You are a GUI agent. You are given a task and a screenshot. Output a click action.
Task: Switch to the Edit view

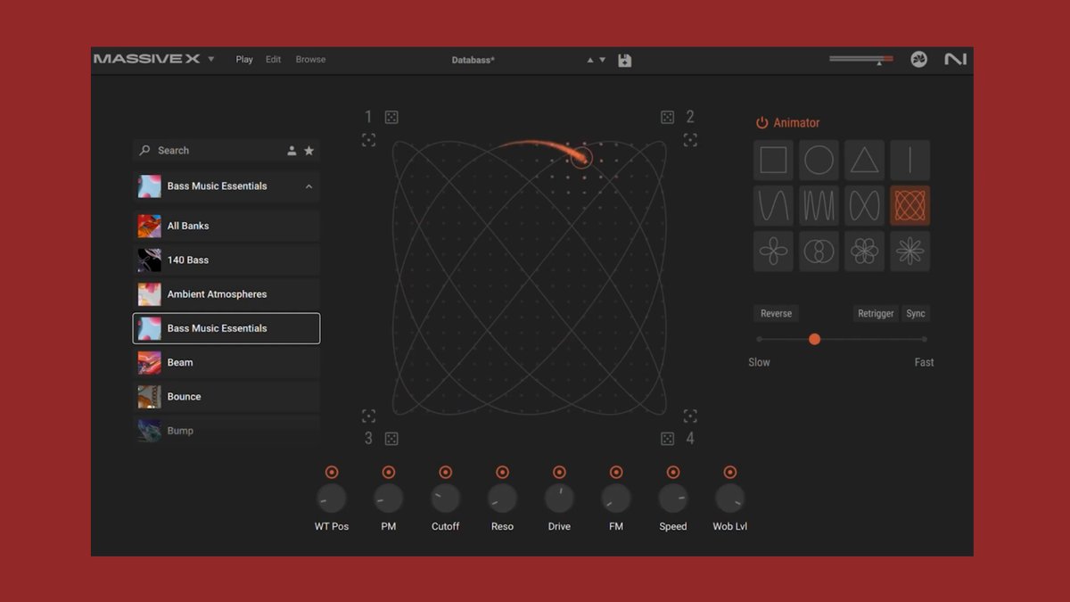274,60
